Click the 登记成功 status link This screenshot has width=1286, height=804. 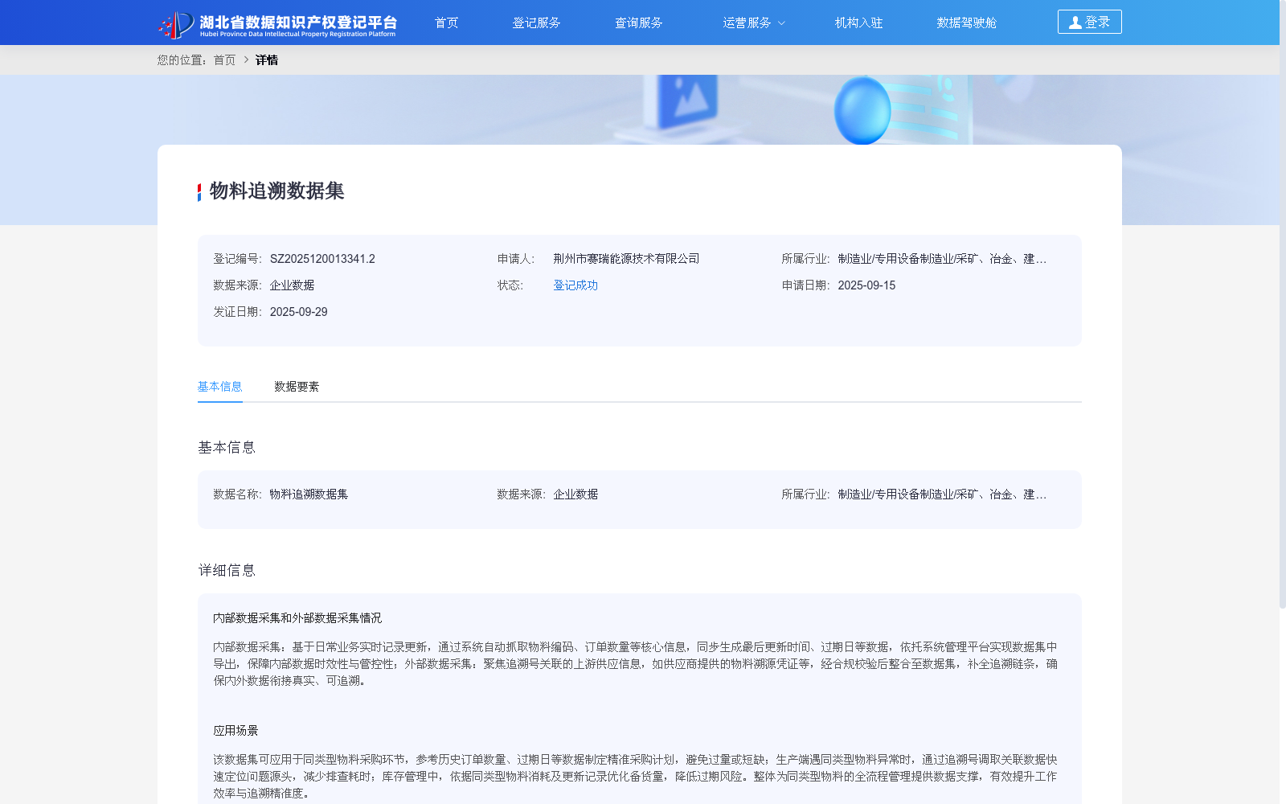pos(575,285)
